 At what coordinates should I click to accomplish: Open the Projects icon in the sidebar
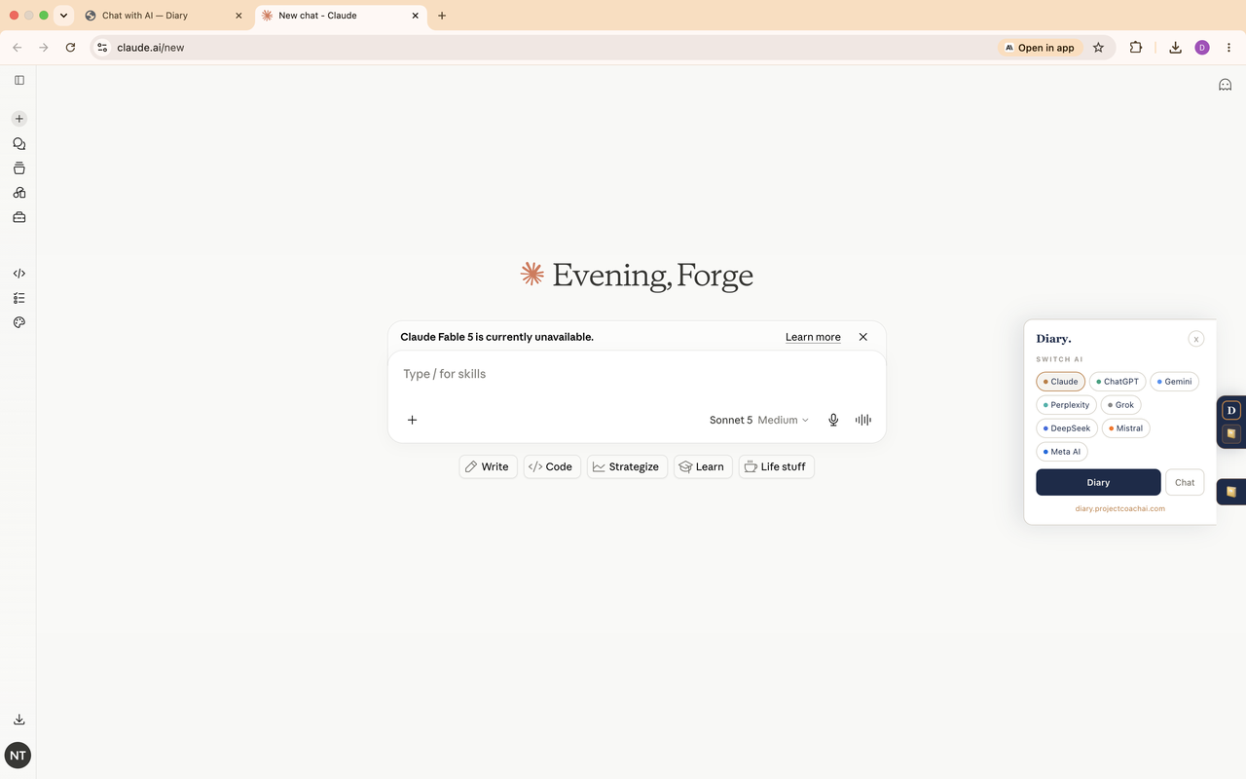[18, 168]
